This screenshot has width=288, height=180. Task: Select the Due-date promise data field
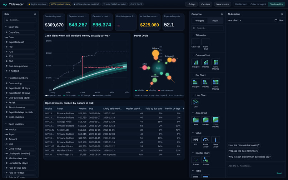20,66
